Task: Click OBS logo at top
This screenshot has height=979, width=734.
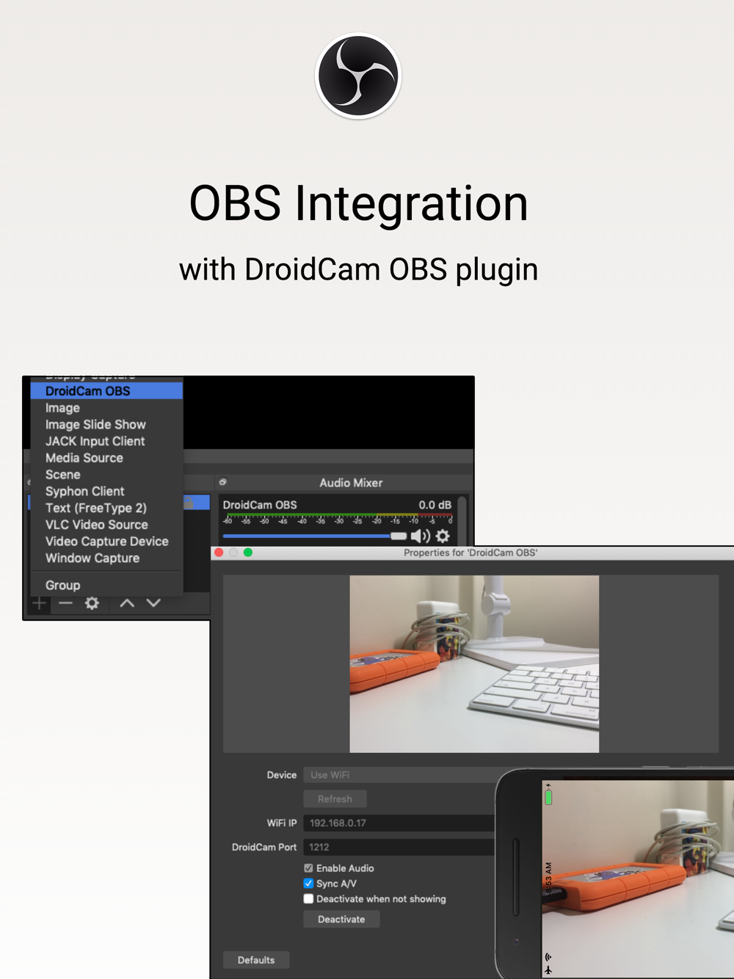Action: coord(358,76)
